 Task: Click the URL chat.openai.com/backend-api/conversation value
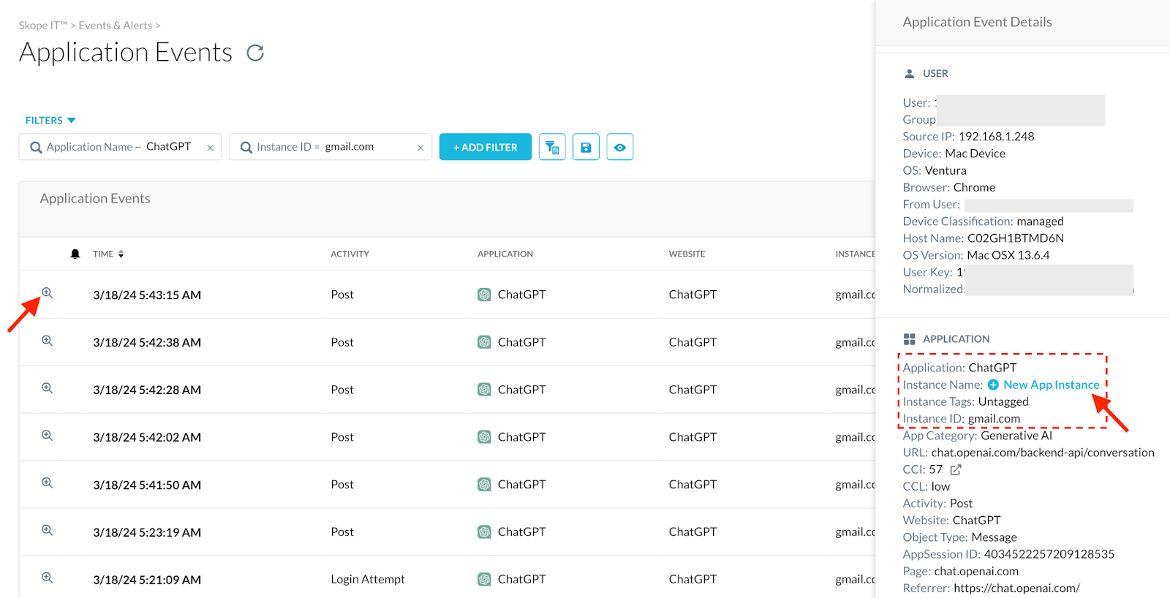(1043, 452)
